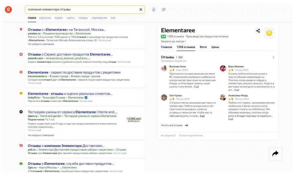
Task: Open the Карта Москвы breadcrumb link
Action: pyautogui.click(x=48, y=168)
